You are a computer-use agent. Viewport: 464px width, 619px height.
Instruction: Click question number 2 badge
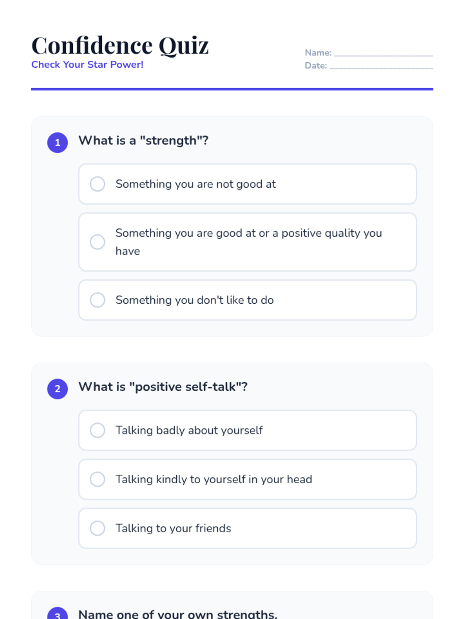coord(58,389)
